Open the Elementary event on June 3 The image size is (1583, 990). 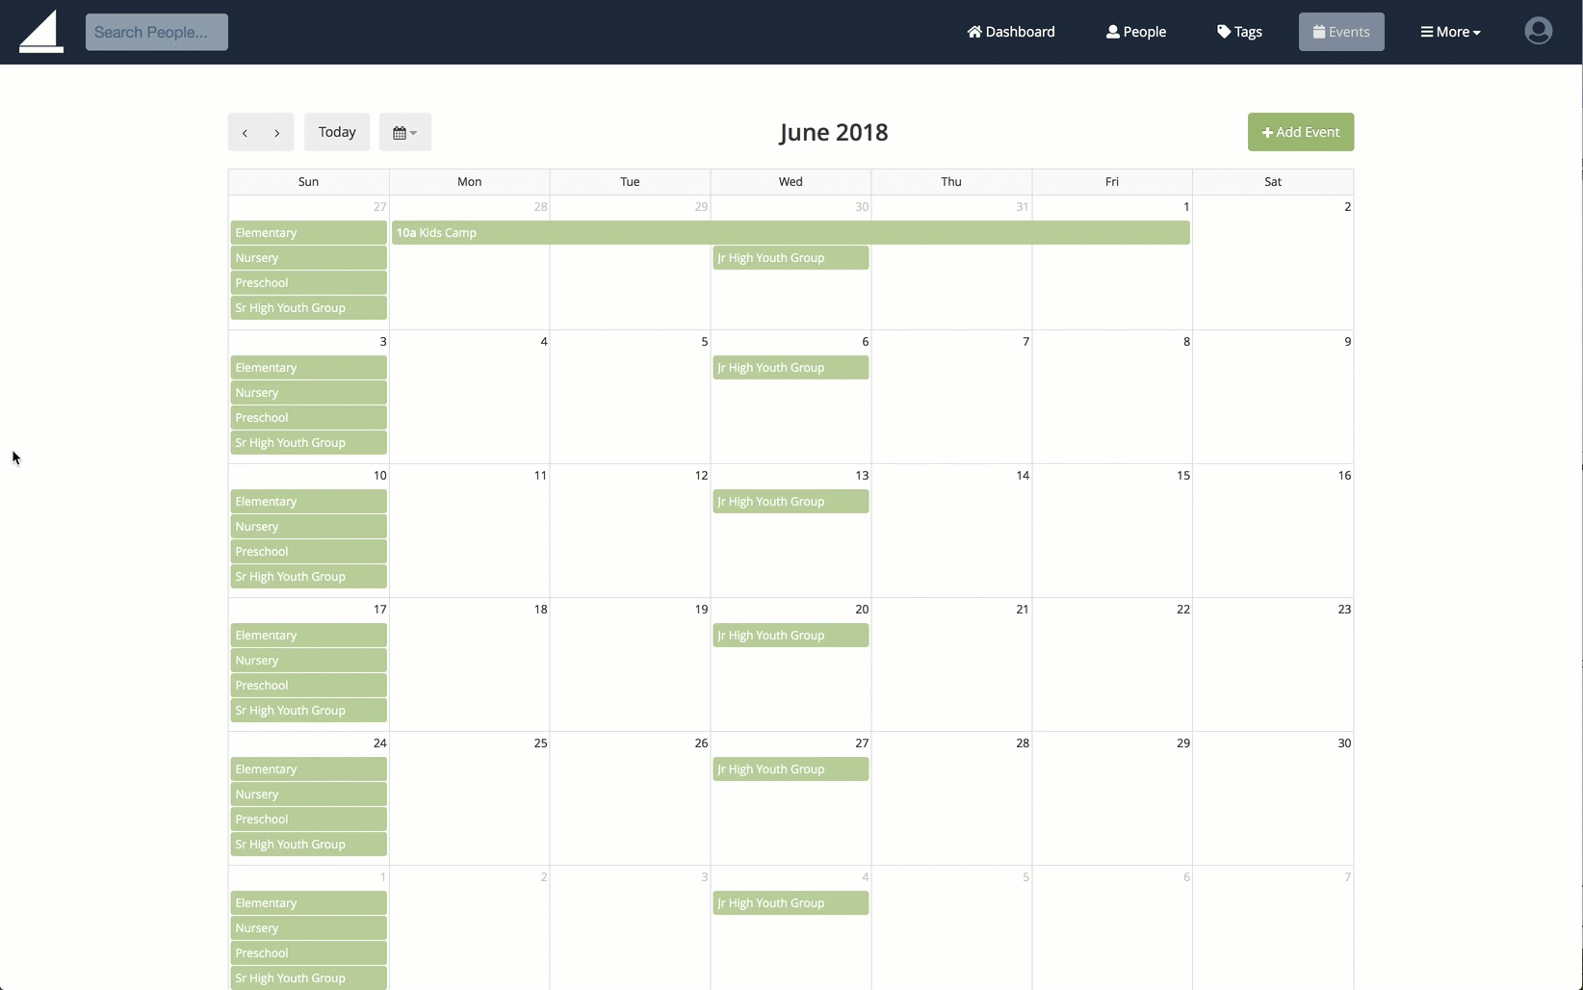click(308, 367)
